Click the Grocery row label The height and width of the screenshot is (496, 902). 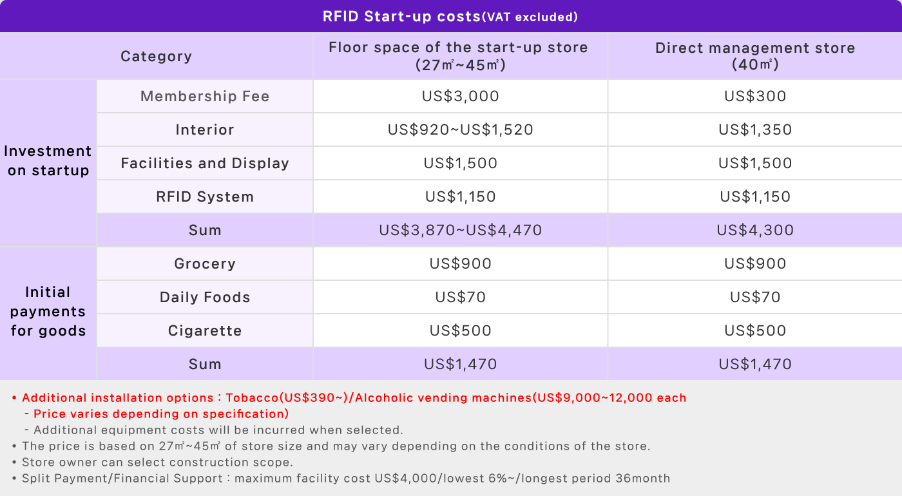coord(205,263)
